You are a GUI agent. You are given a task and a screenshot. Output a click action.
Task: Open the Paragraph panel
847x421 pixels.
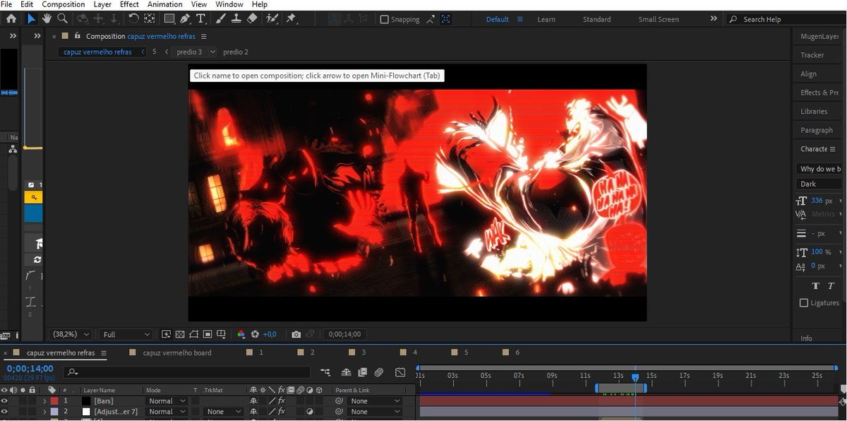pyautogui.click(x=817, y=130)
